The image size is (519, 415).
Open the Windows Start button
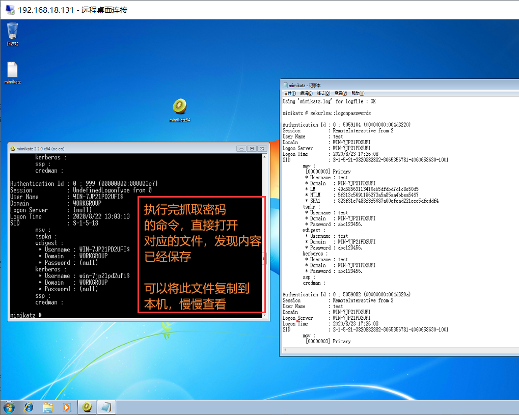pos(9,407)
